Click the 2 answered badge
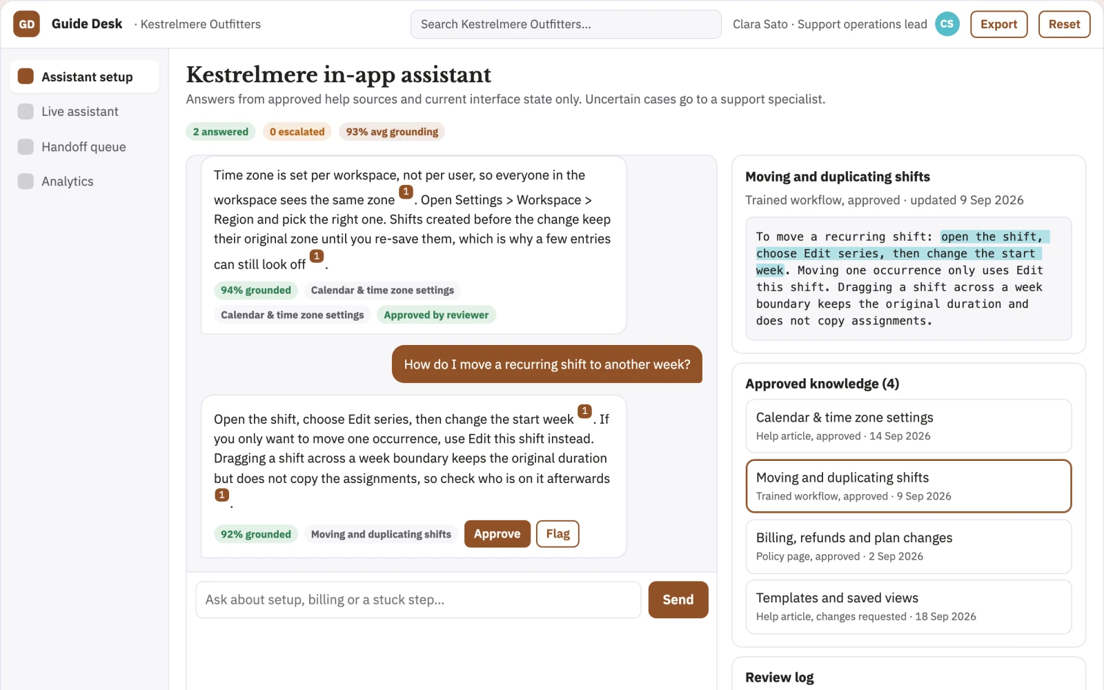Viewport: 1104px width, 690px height. tap(221, 131)
